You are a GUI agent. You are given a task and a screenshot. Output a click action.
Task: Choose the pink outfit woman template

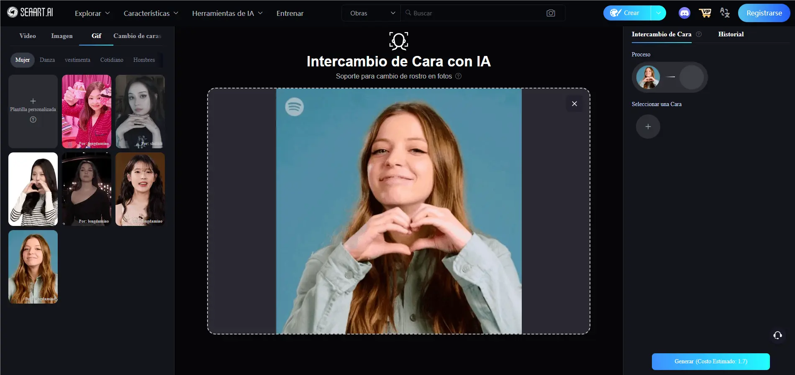tap(87, 111)
